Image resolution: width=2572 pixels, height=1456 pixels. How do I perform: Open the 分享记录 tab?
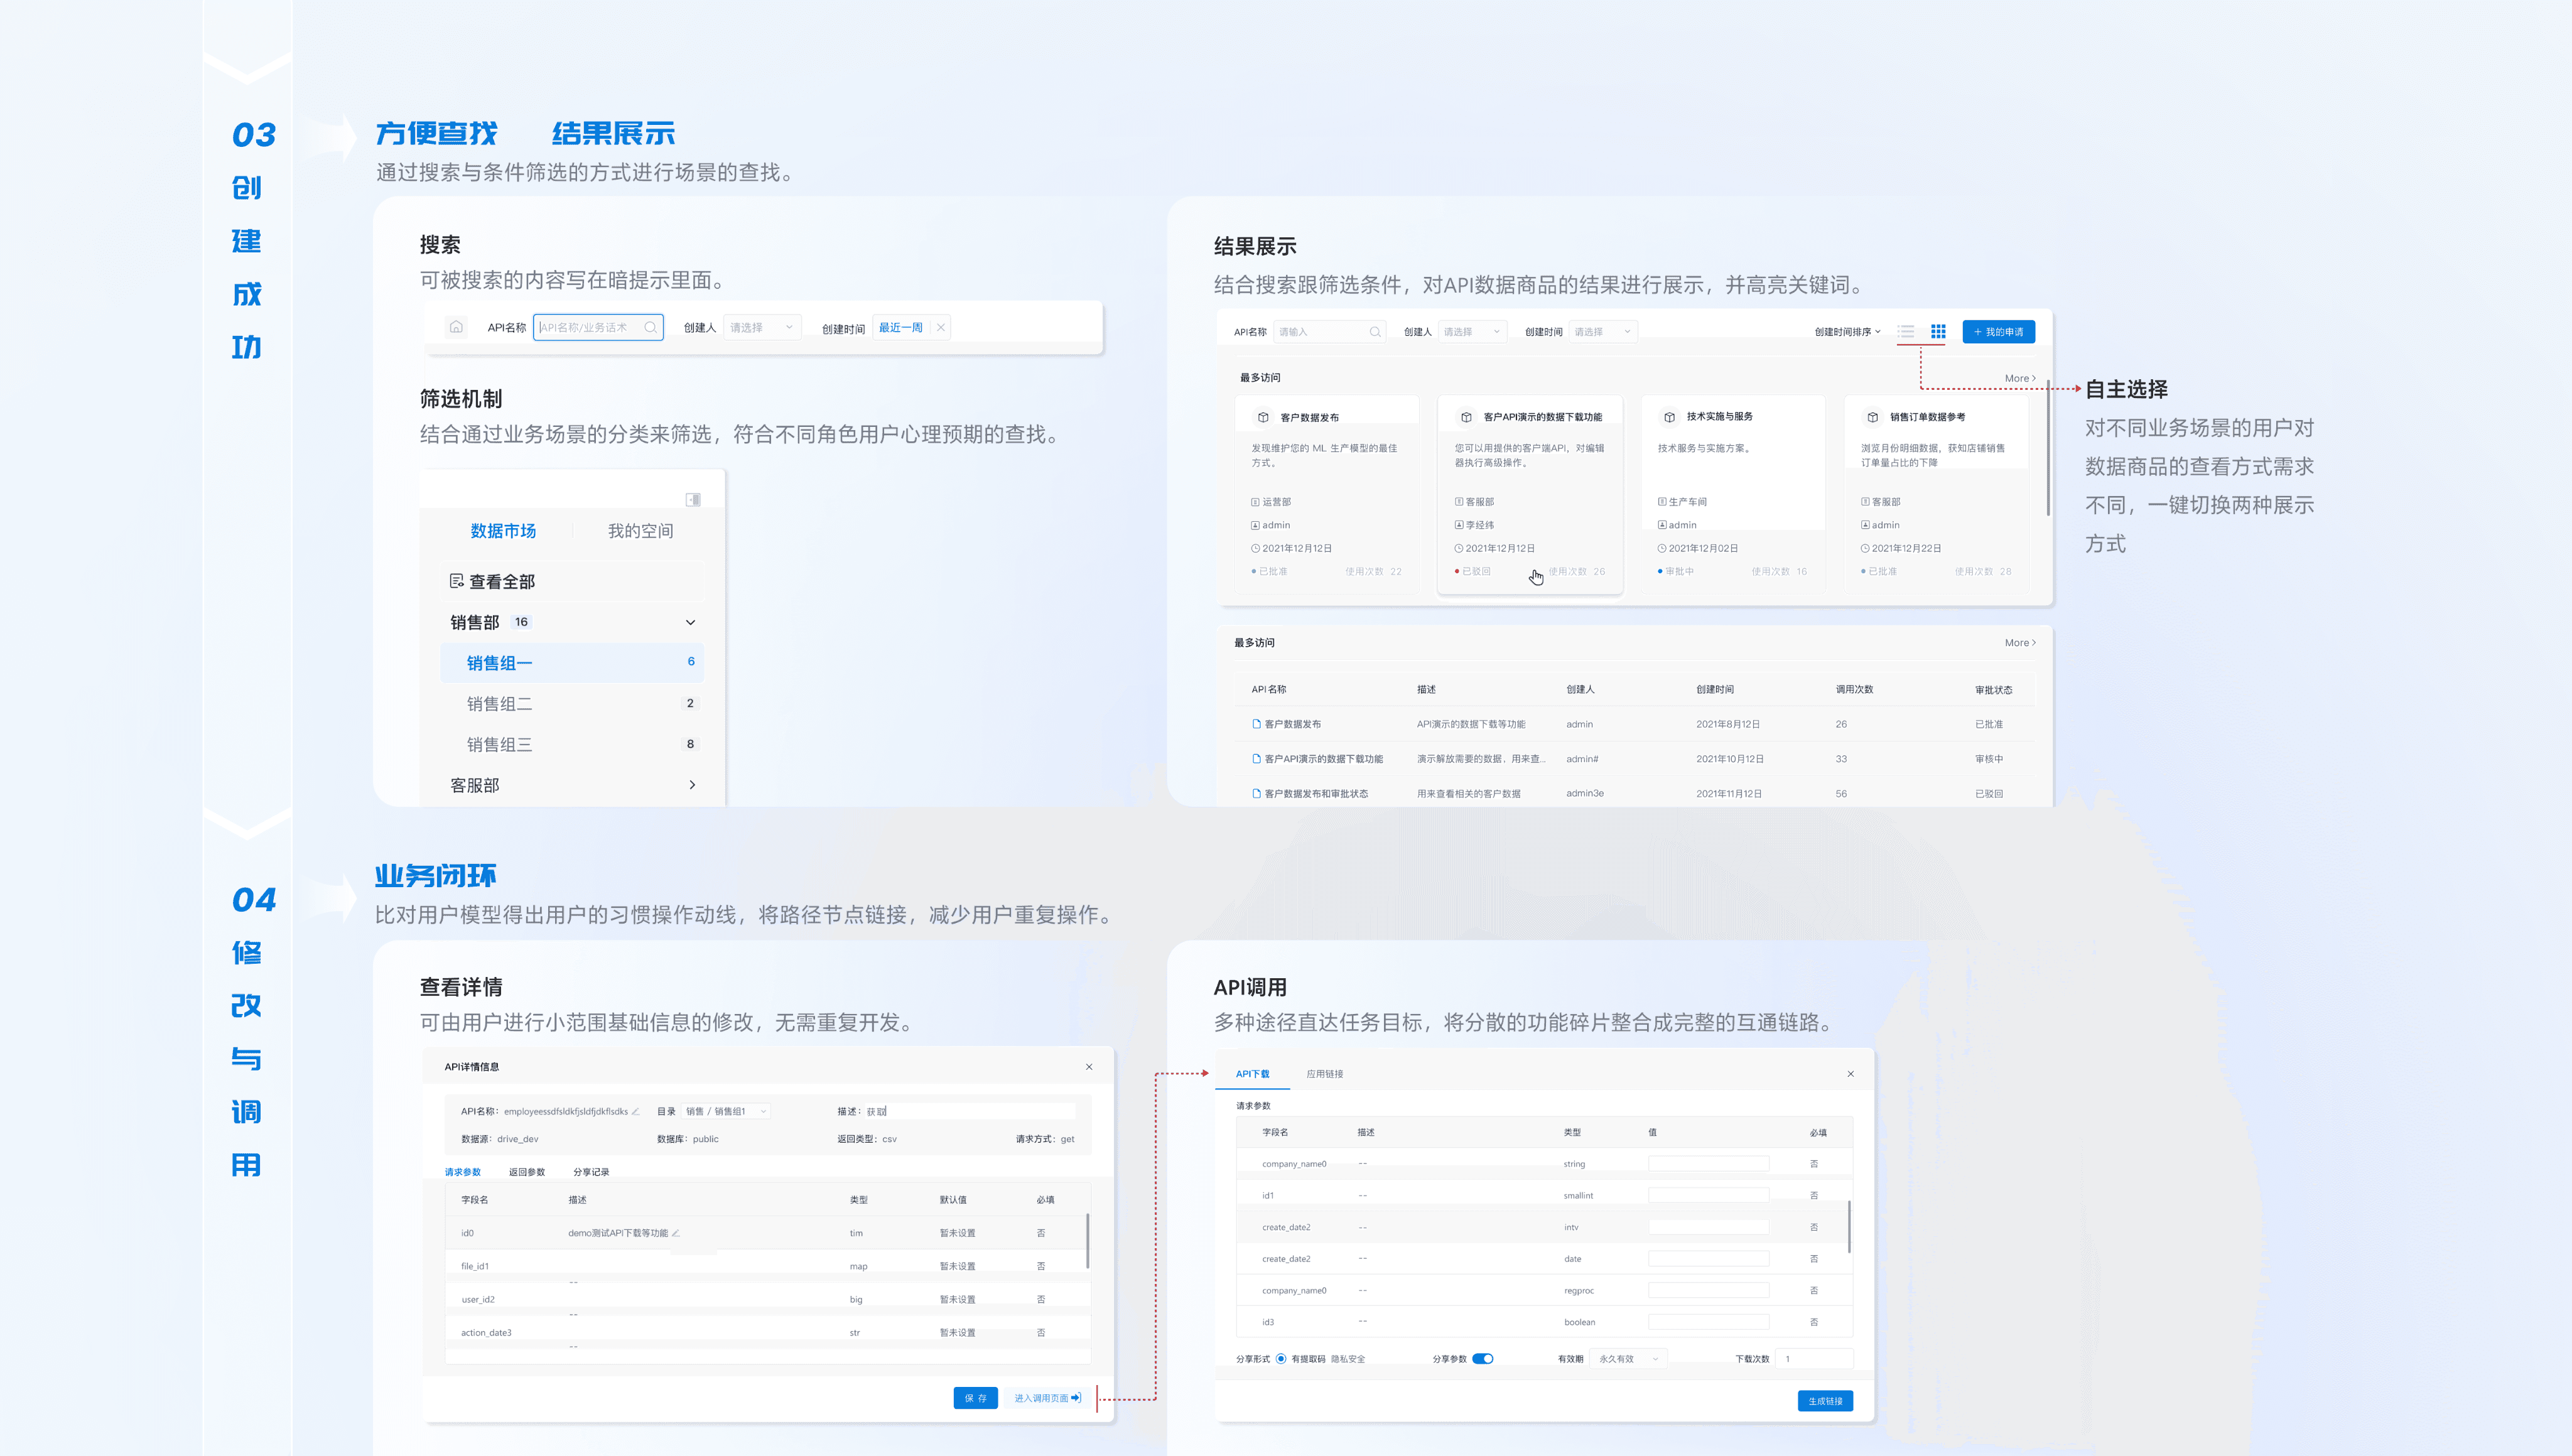click(x=591, y=1172)
